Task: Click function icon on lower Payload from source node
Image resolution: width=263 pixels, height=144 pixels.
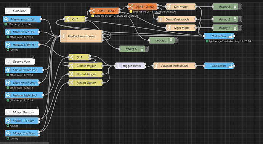Action: [157, 66]
